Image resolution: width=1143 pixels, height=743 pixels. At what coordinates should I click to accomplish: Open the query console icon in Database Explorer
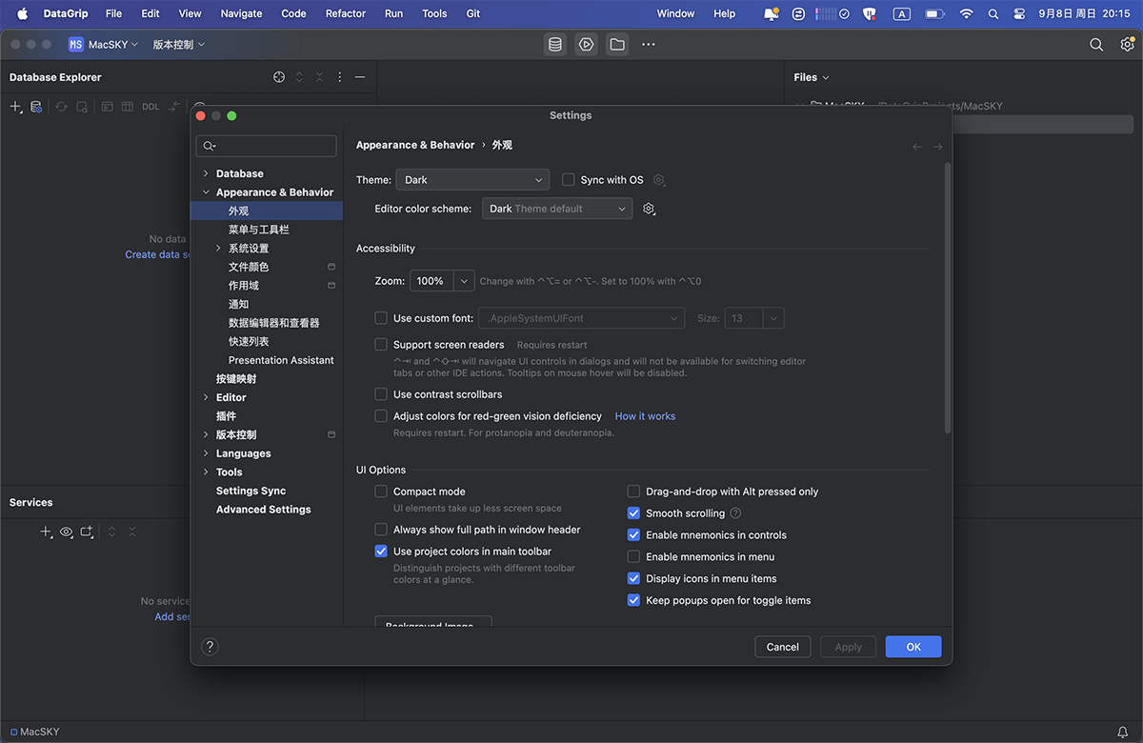(x=108, y=107)
